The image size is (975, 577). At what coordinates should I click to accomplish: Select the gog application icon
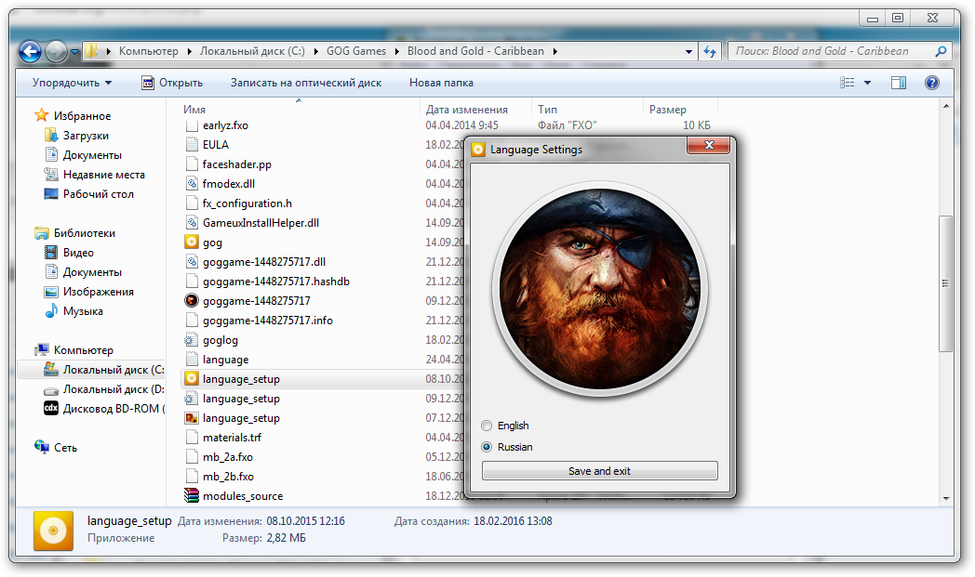pyautogui.click(x=192, y=243)
